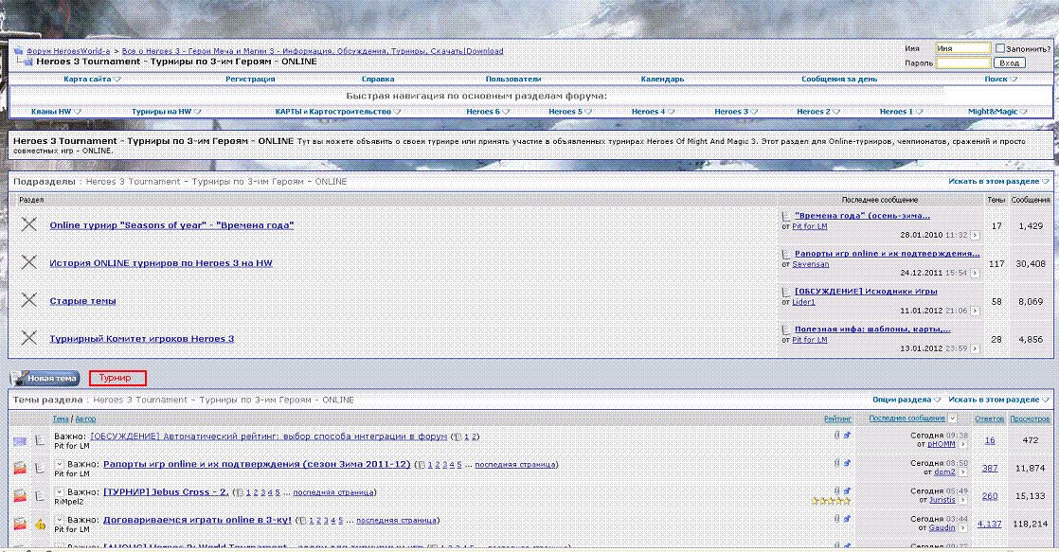Click the crossed-swords icon beside История ONLINE турниров
Image resolution: width=1059 pixels, height=552 pixels.
[x=29, y=262]
